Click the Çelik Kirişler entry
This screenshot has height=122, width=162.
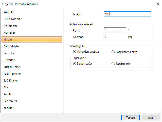pos(11,46)
